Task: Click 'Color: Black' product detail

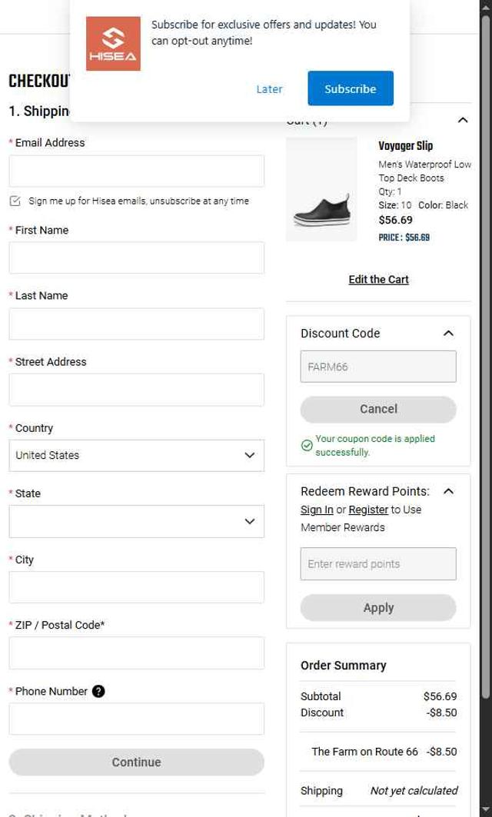Action: [x=443, y=205]
